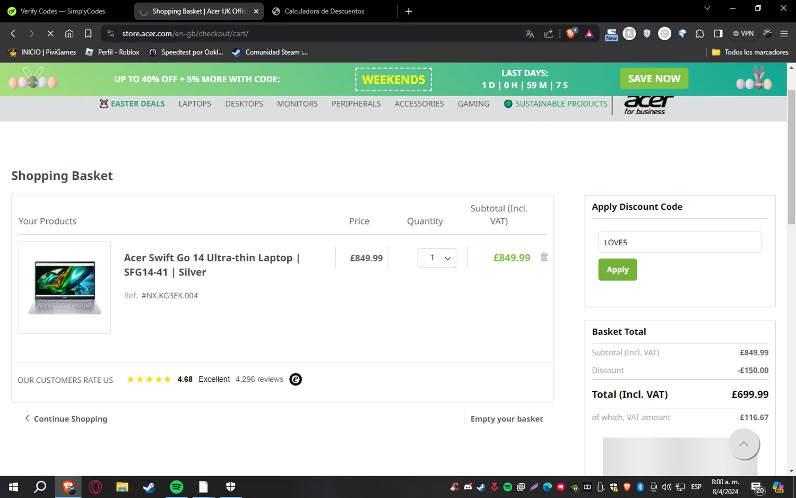This screenshot has height=498, width=796.
Task: Open File Explorer from the taskbar
Action: click(122, 487)
